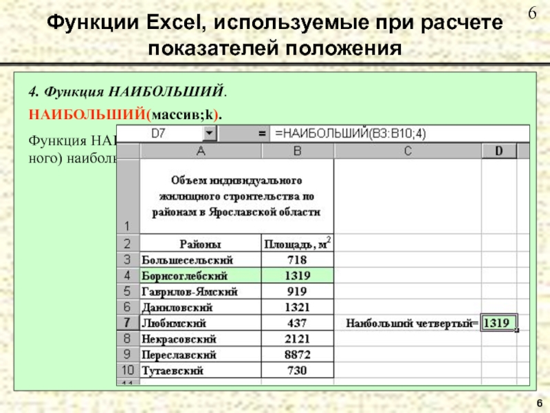Click the 'Районы' header cell
The width and height of the screenshot is (550, 413).
[201, 244]
